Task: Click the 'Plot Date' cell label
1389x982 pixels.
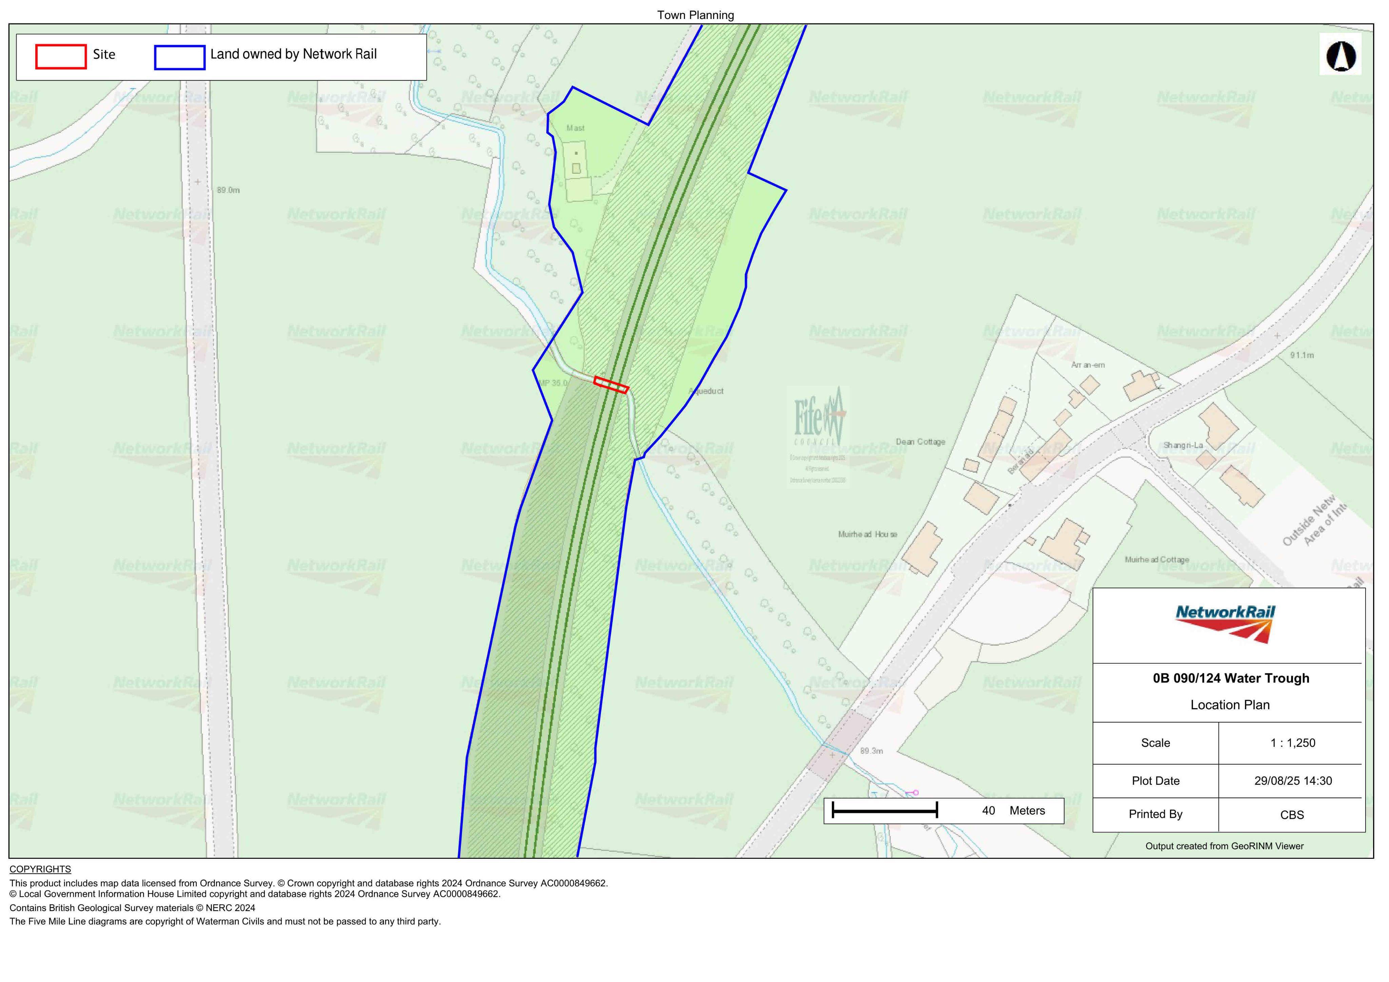Action: coord(1155,781)
